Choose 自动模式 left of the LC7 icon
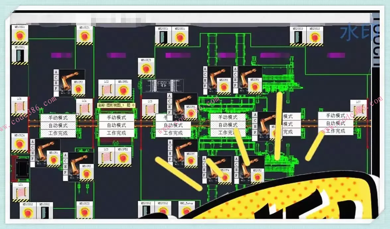 click(336, 123)
